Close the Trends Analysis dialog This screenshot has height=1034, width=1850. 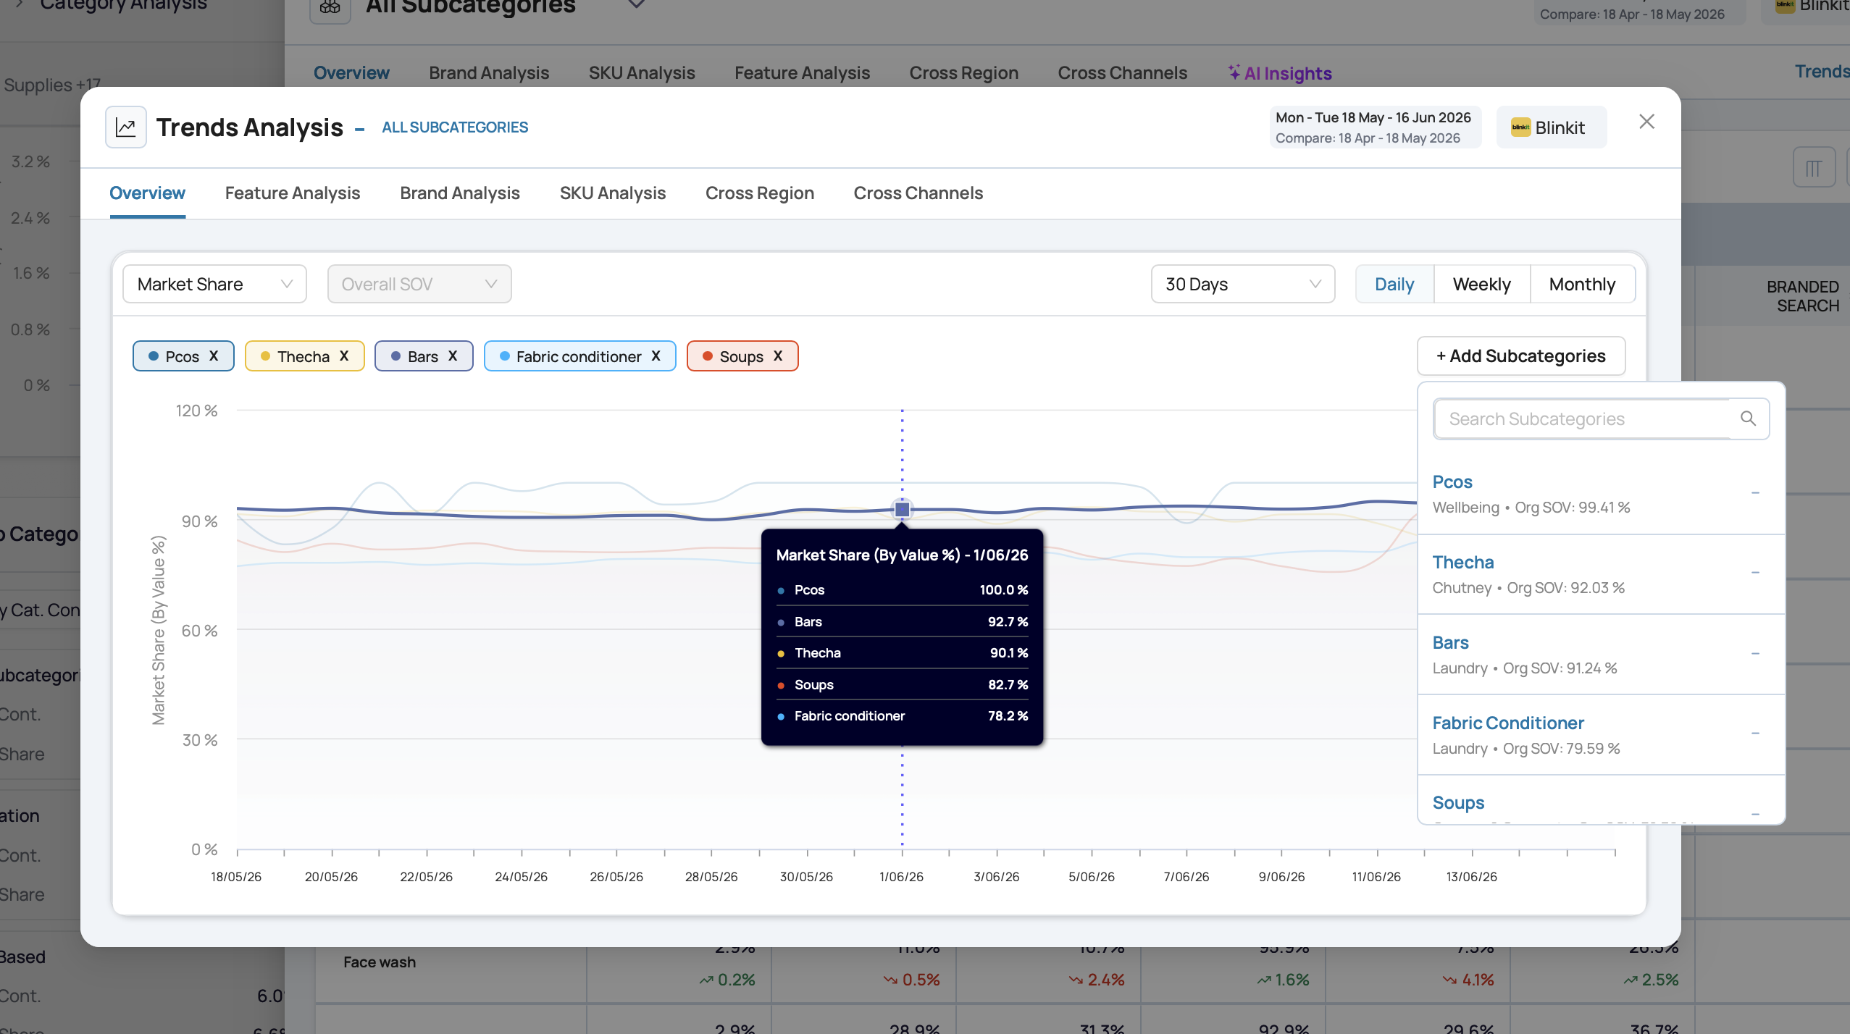pos(1646,122)
